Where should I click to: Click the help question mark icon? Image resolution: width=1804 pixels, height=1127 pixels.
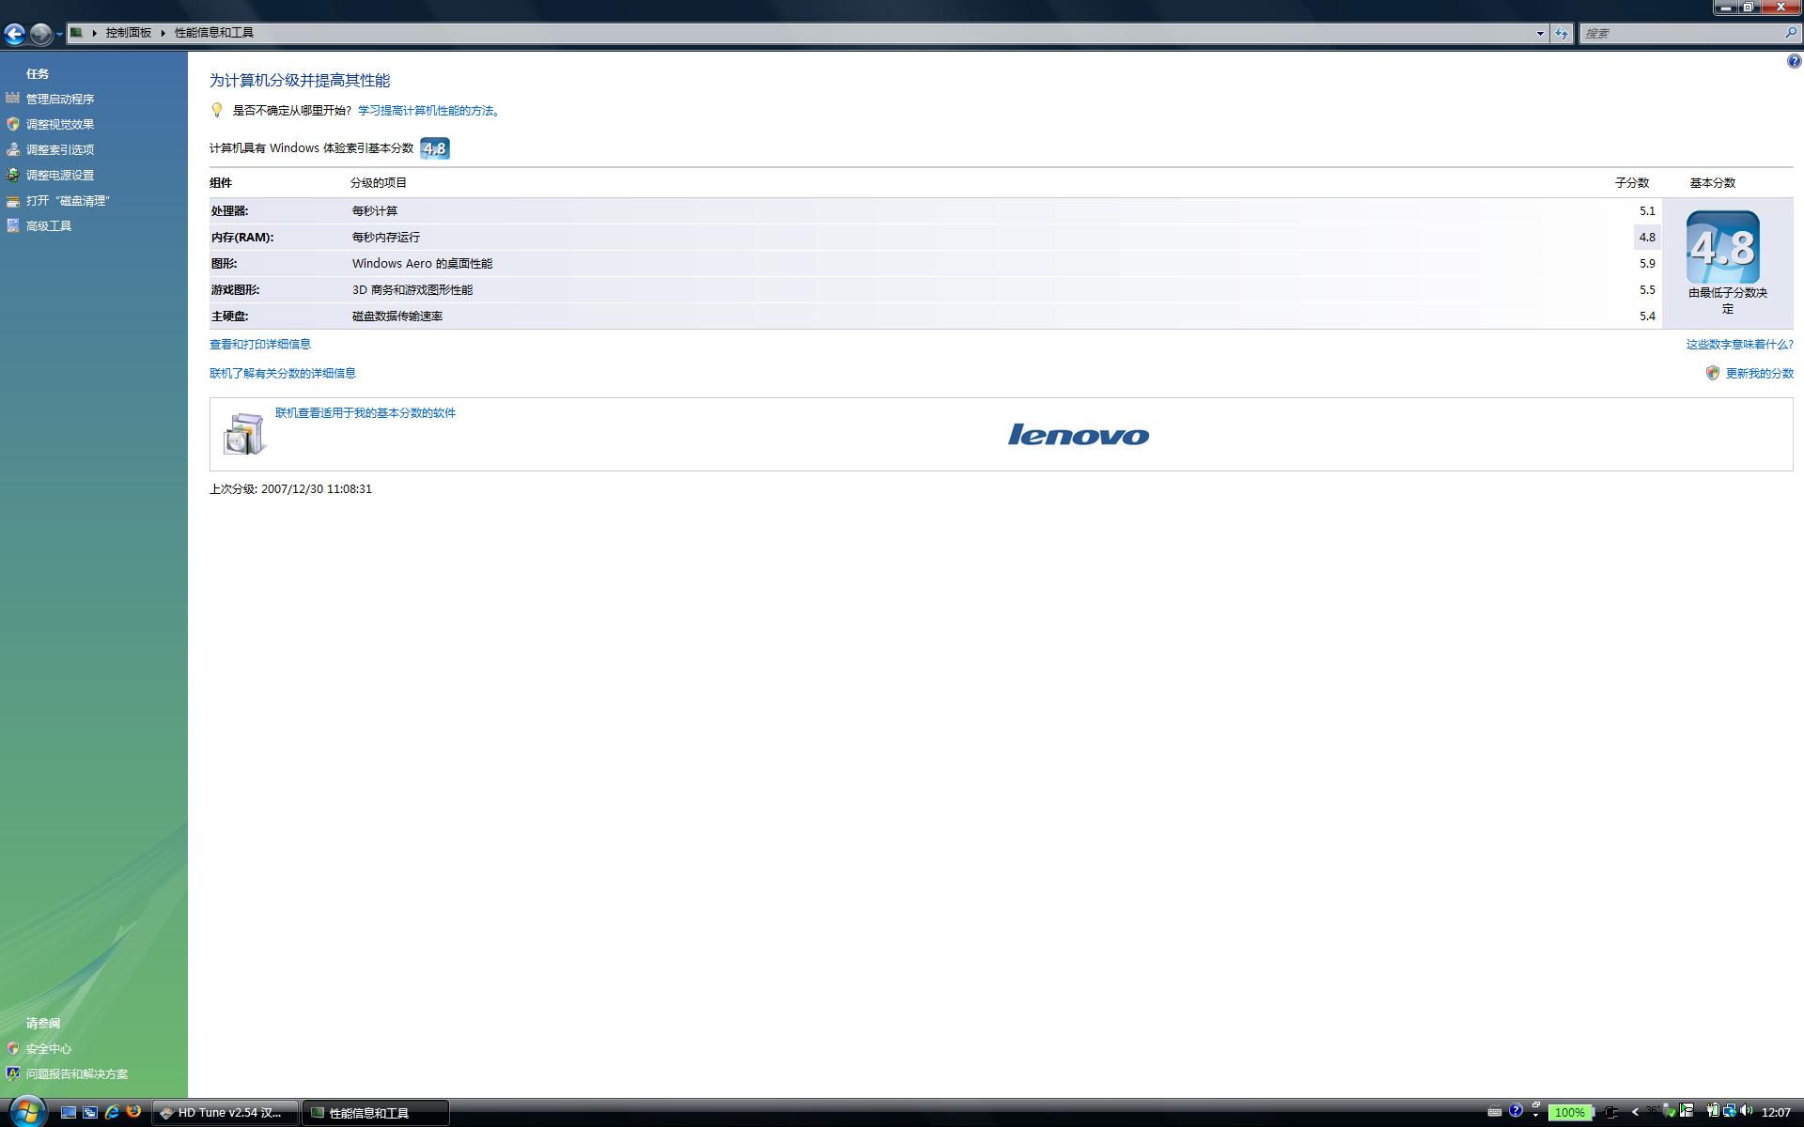1794,62
